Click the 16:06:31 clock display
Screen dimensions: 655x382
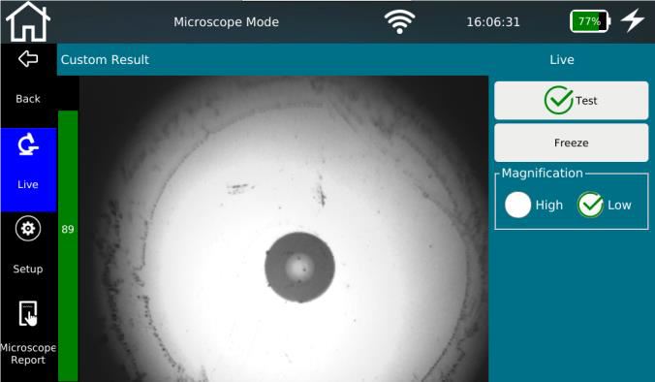pyautogui.click(x=493, y=21)
